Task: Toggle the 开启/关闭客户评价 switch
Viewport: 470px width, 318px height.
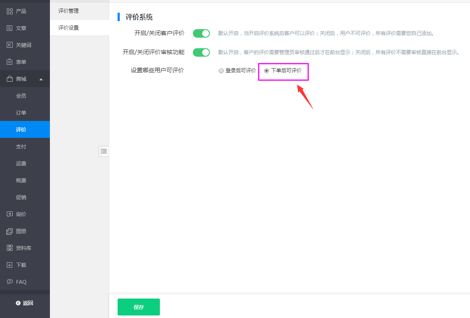Action: click(201, 33)
